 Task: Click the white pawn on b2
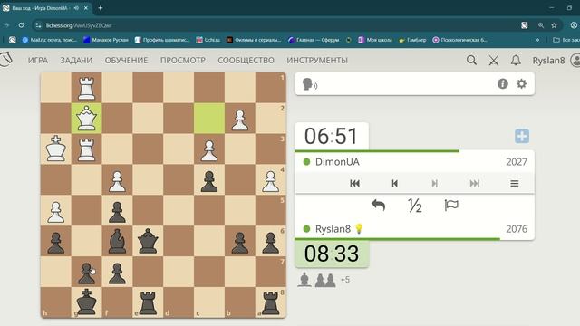click(240, 120)
